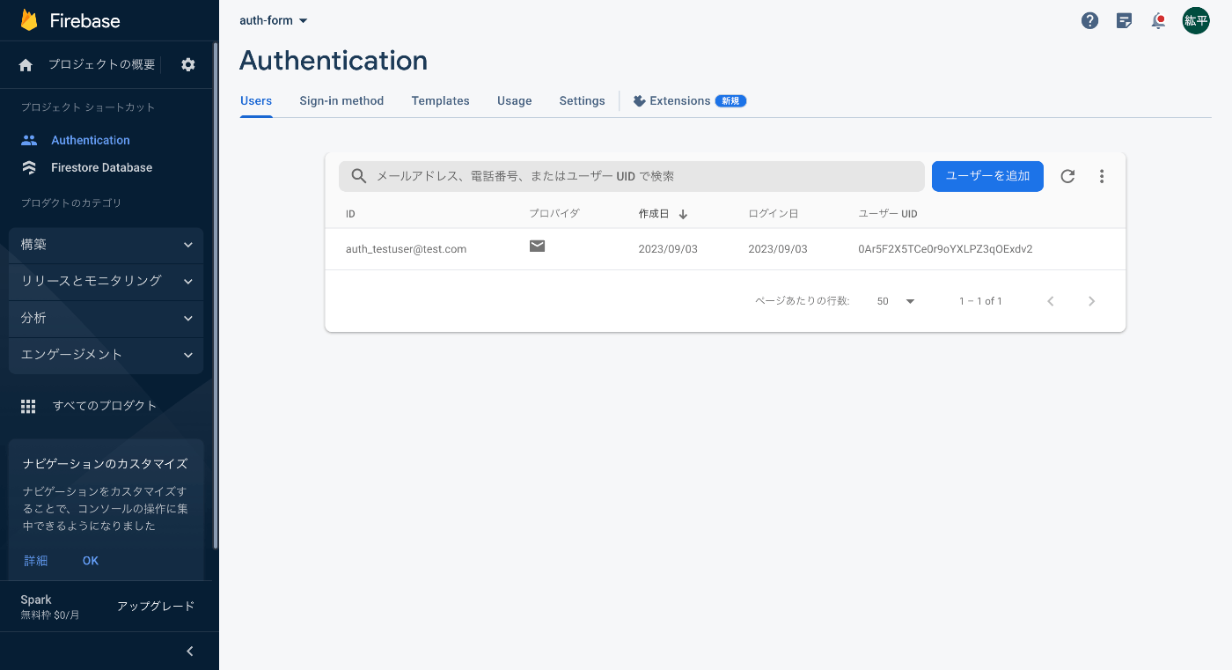Open プロジェクトの概要 link
Image resolution: width=1232 pixels, height=670 pixels.
(x=101, y=64)
